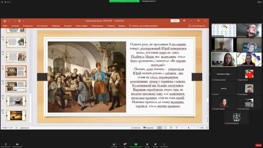This screenshot has width=263, height=148.
Task: Save the presentation with the floppy disk icon
Action: [x=5, y=21]
